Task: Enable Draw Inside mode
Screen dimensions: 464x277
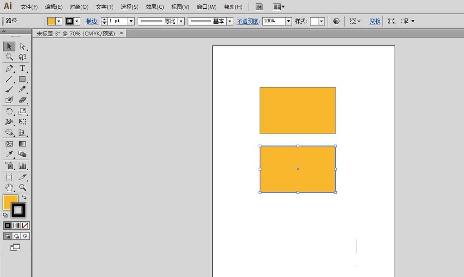Action: tap(25, 236)
